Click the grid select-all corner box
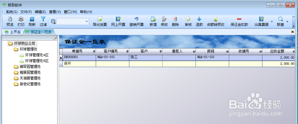This screenshot has height=124, width=298. pyautogui.click(x=61, y=51)
